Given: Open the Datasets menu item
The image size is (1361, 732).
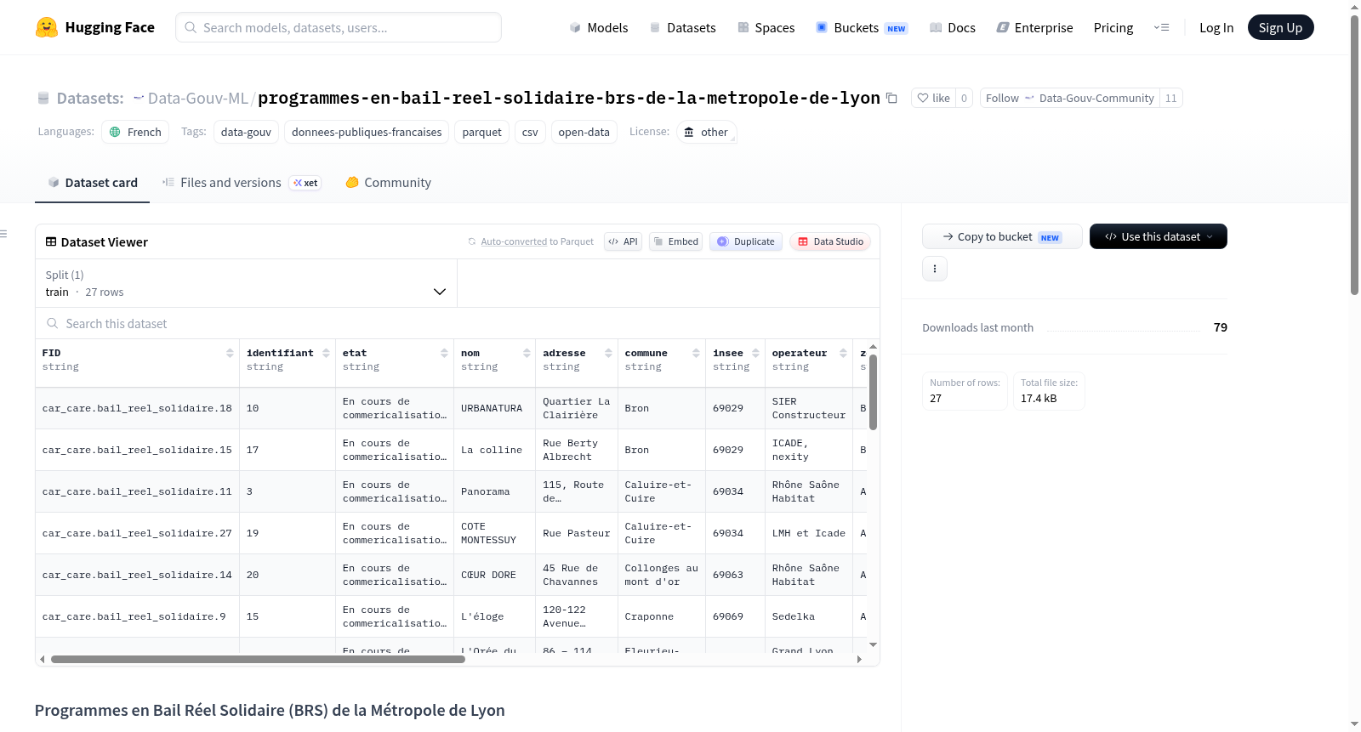Looking at the screenshot, I should coord(682,27).
